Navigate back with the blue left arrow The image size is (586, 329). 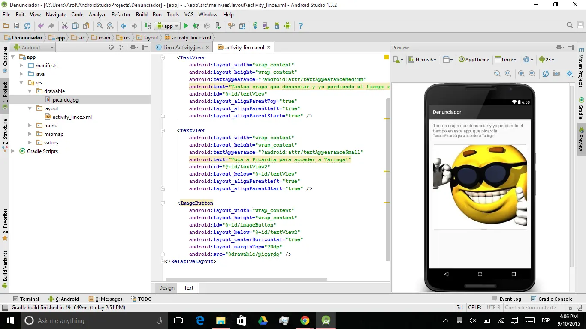click(x=124, y=26)
